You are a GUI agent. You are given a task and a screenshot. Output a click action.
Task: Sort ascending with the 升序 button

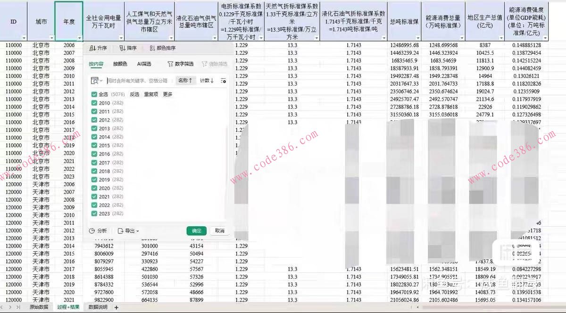[98, 48]
